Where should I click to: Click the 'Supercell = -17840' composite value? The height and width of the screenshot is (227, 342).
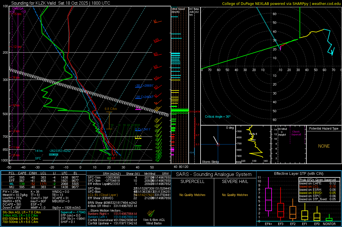[73, 212]
